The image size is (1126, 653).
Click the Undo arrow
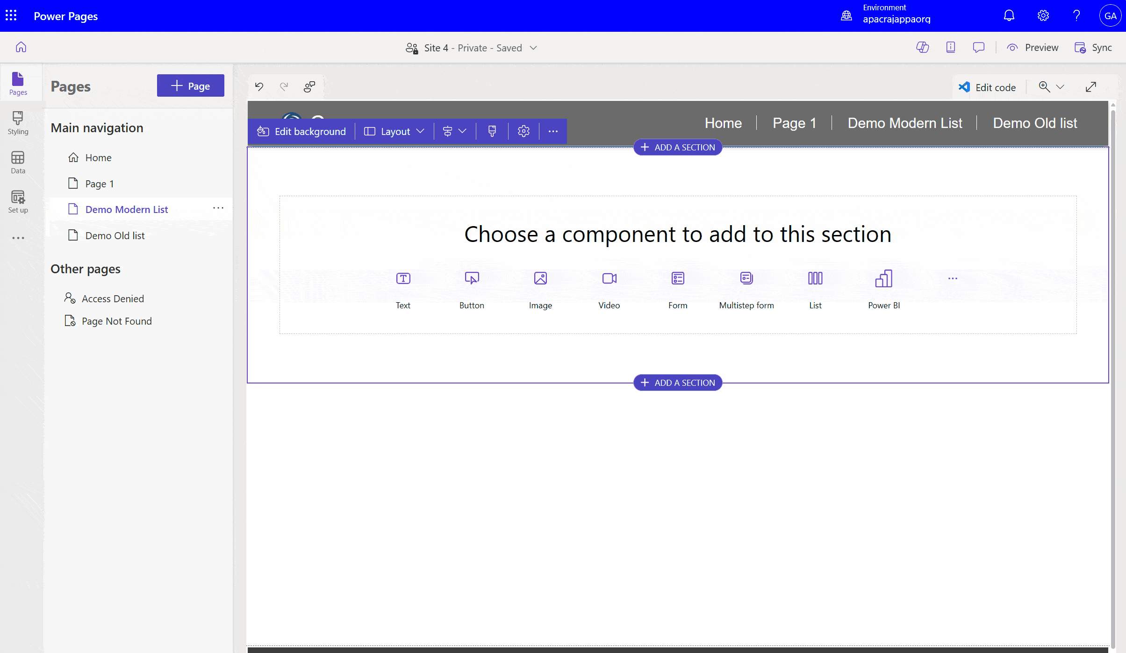259,86
